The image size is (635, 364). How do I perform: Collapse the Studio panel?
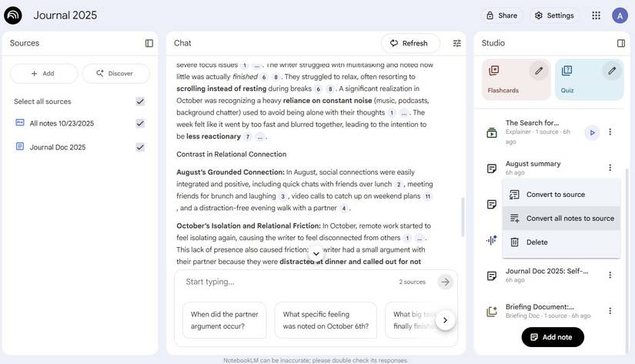click(621, 43)
